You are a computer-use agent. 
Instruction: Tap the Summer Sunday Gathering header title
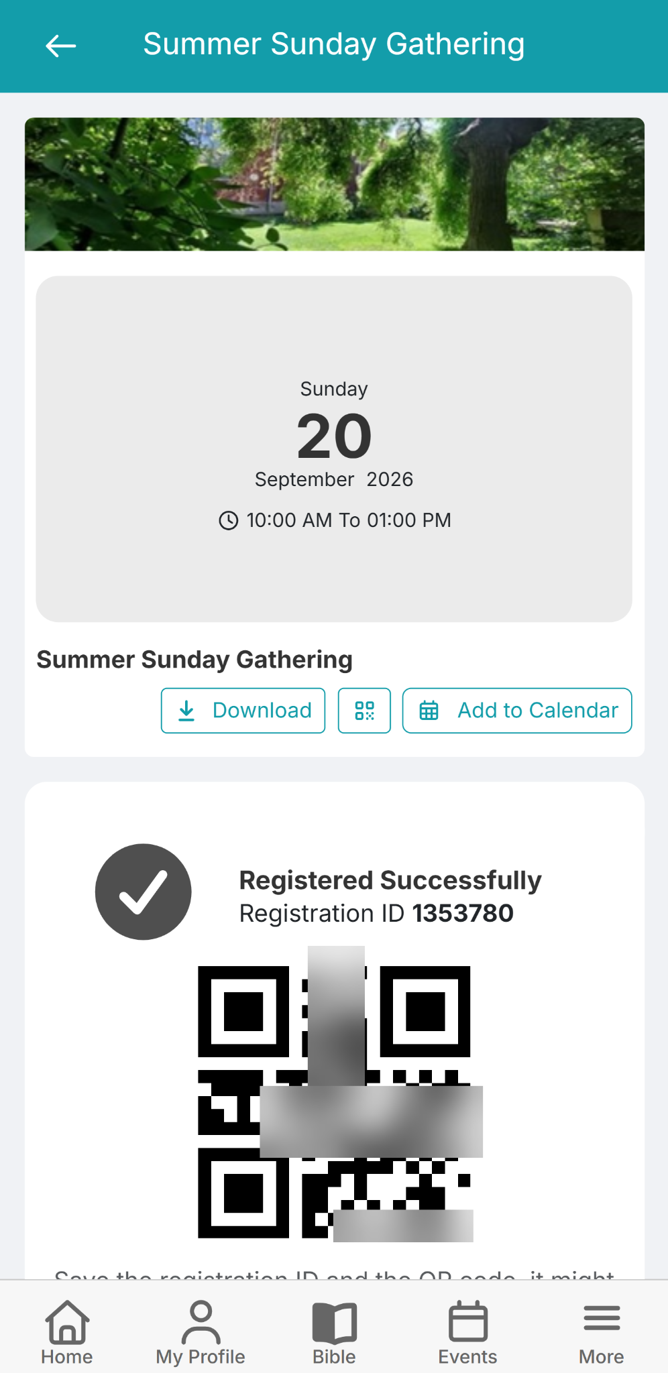pyautogui.click(x=334, y=45)
